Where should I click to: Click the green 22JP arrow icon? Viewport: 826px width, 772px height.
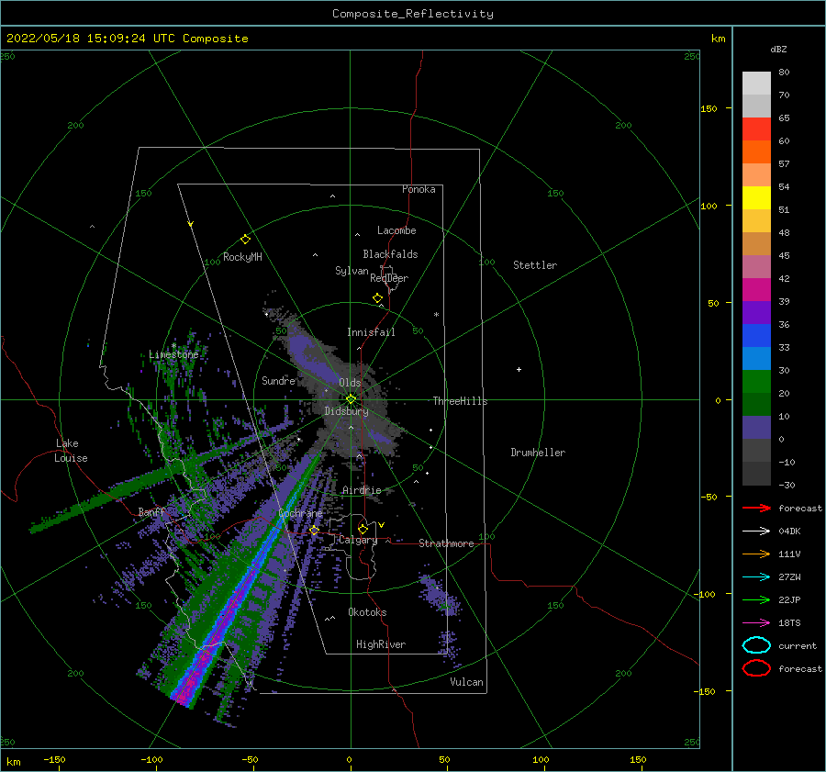756,599
